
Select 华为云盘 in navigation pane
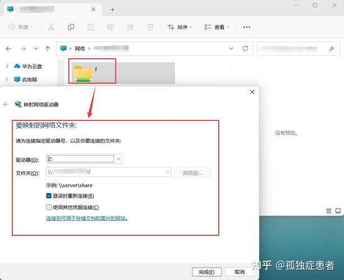point(28,66)
